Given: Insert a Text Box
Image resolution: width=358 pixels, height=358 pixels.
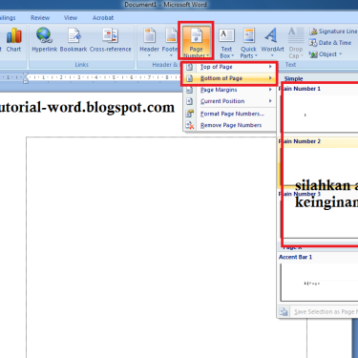Looking at the screenshot, I should [226, 43].
